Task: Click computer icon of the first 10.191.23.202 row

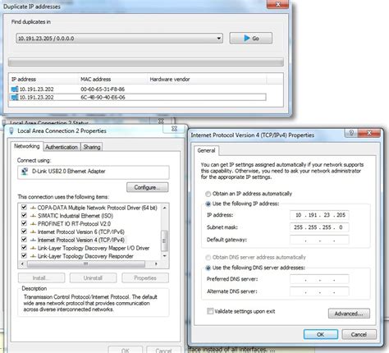Action: 15,89
